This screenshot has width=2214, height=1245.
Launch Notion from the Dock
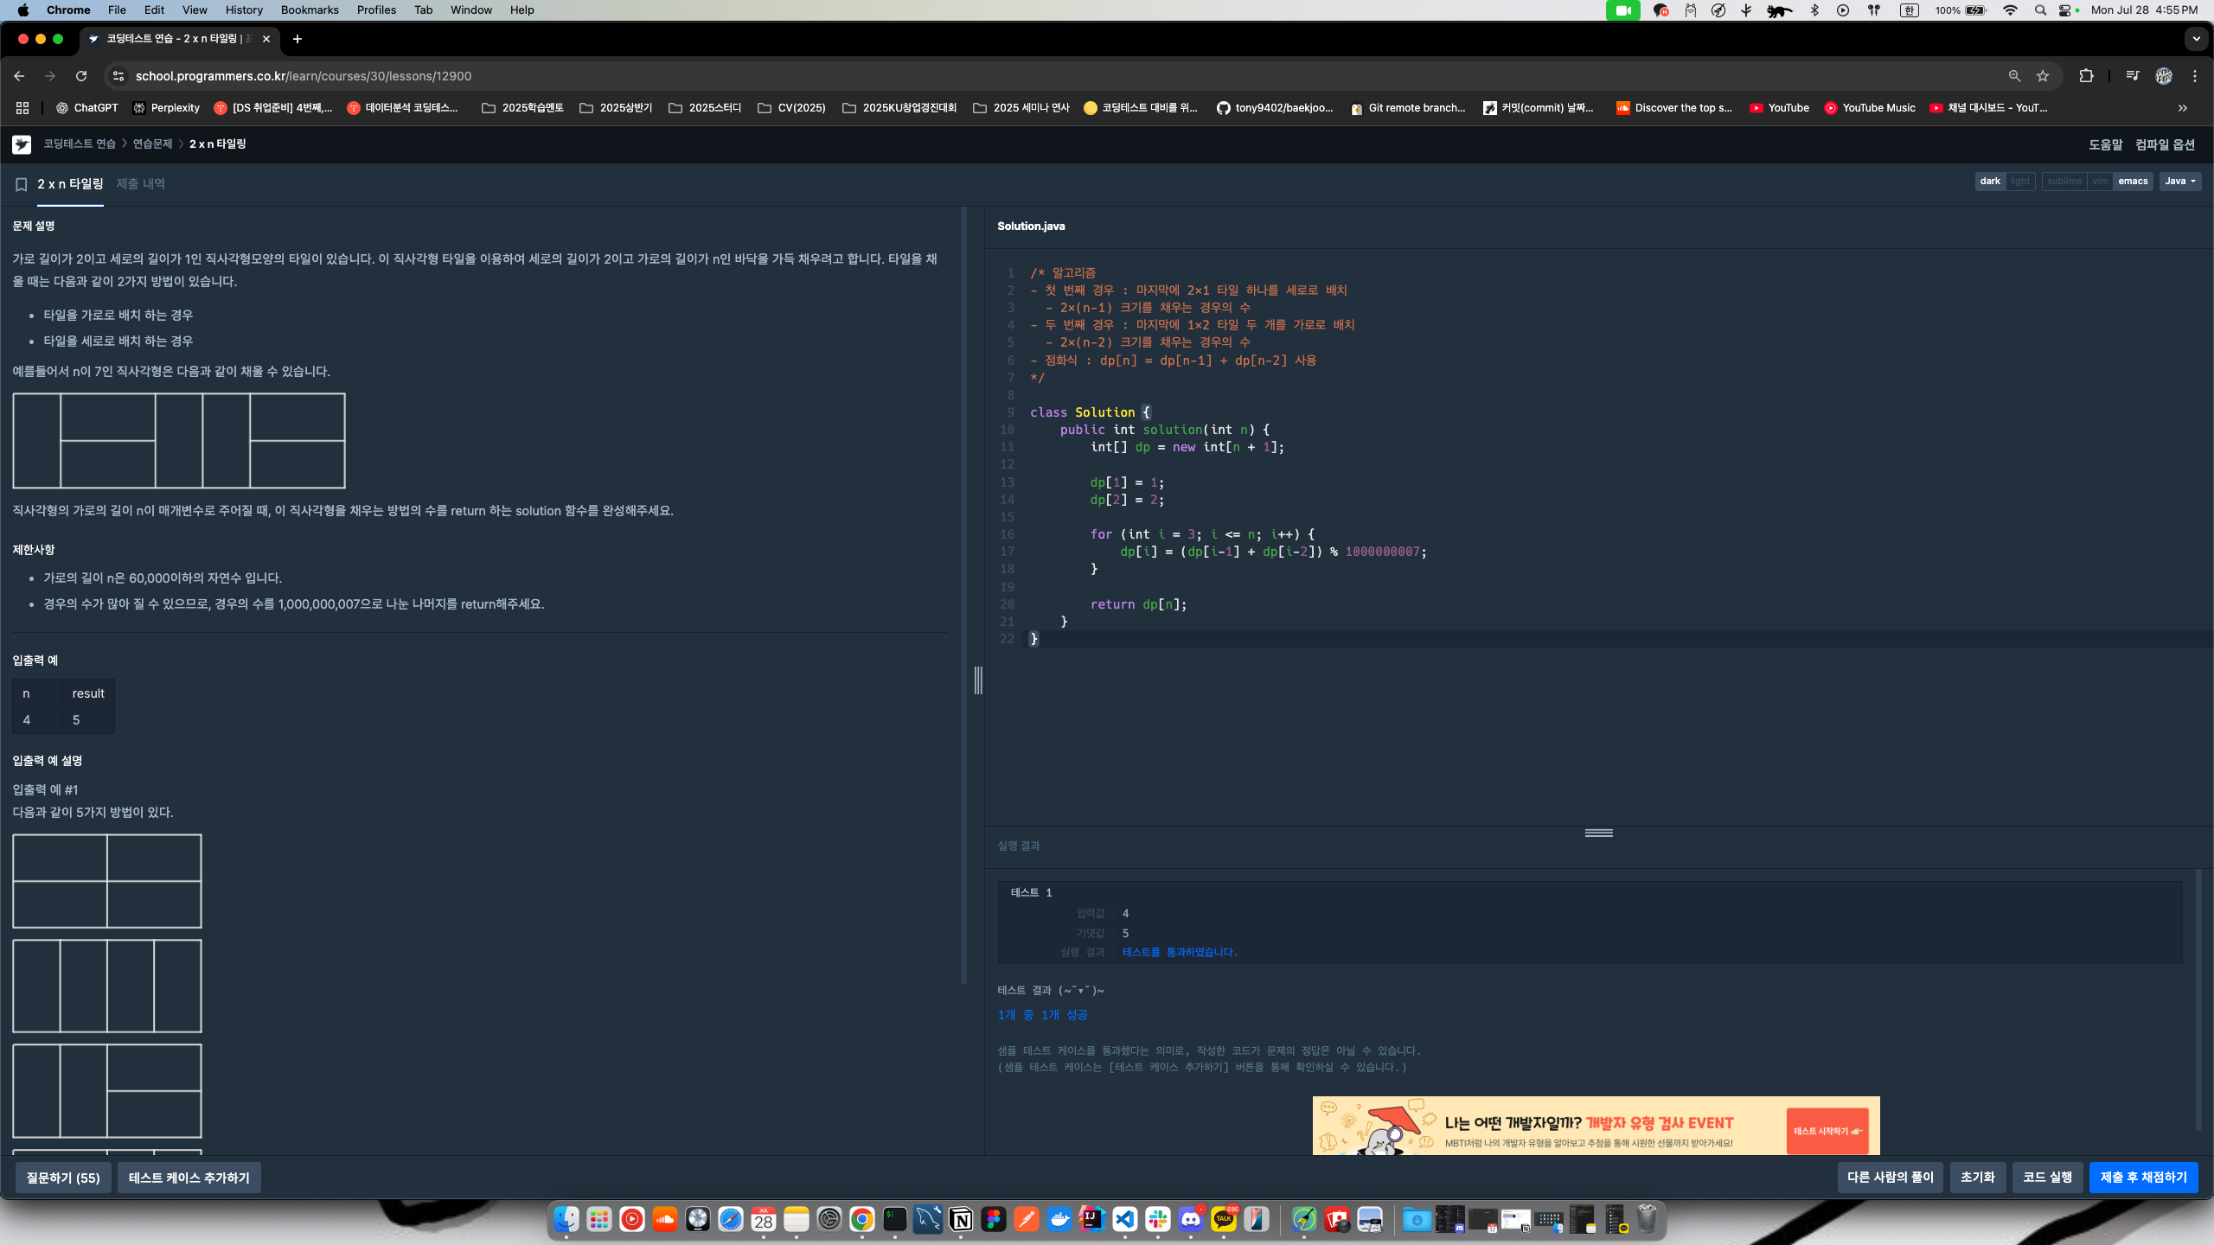coord(961,1220)
